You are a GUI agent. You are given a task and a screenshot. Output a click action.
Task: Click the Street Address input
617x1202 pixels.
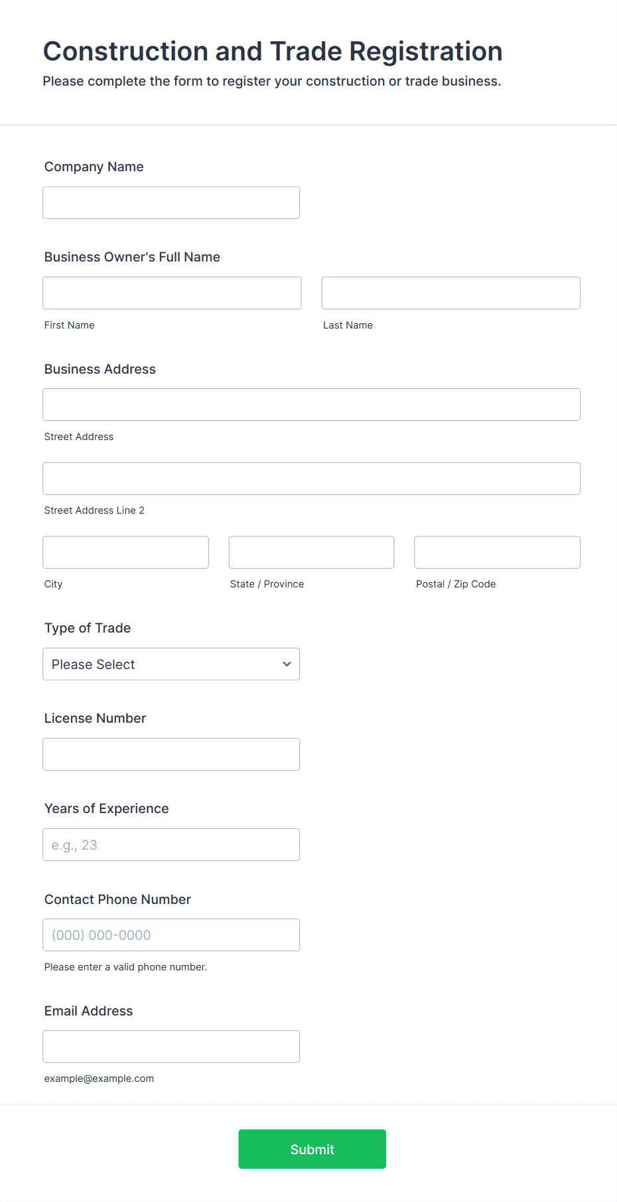pyautogui.click(x=311, y=405)
